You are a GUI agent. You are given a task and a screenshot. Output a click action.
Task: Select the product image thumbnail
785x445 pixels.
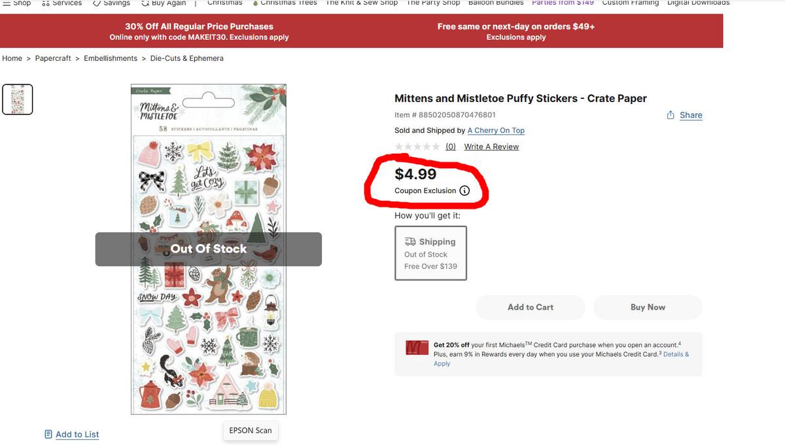(x=17, y=99)
